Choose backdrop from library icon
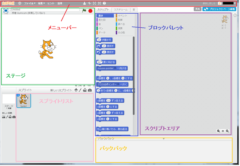Image resolution: width=240 pixels, height=166 pixels. tap(4, 117)
